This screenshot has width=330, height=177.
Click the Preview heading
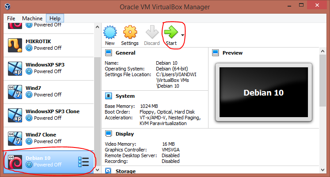pos(232,53)
